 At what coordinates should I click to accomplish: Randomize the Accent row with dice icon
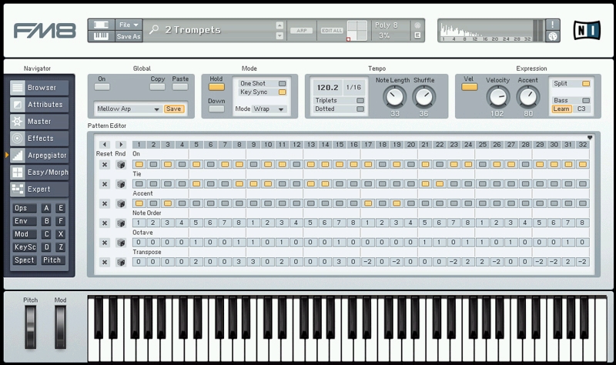121,203
